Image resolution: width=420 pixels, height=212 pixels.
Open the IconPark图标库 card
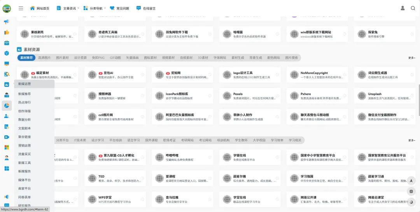pyautogui.click(x=182, y=96)
